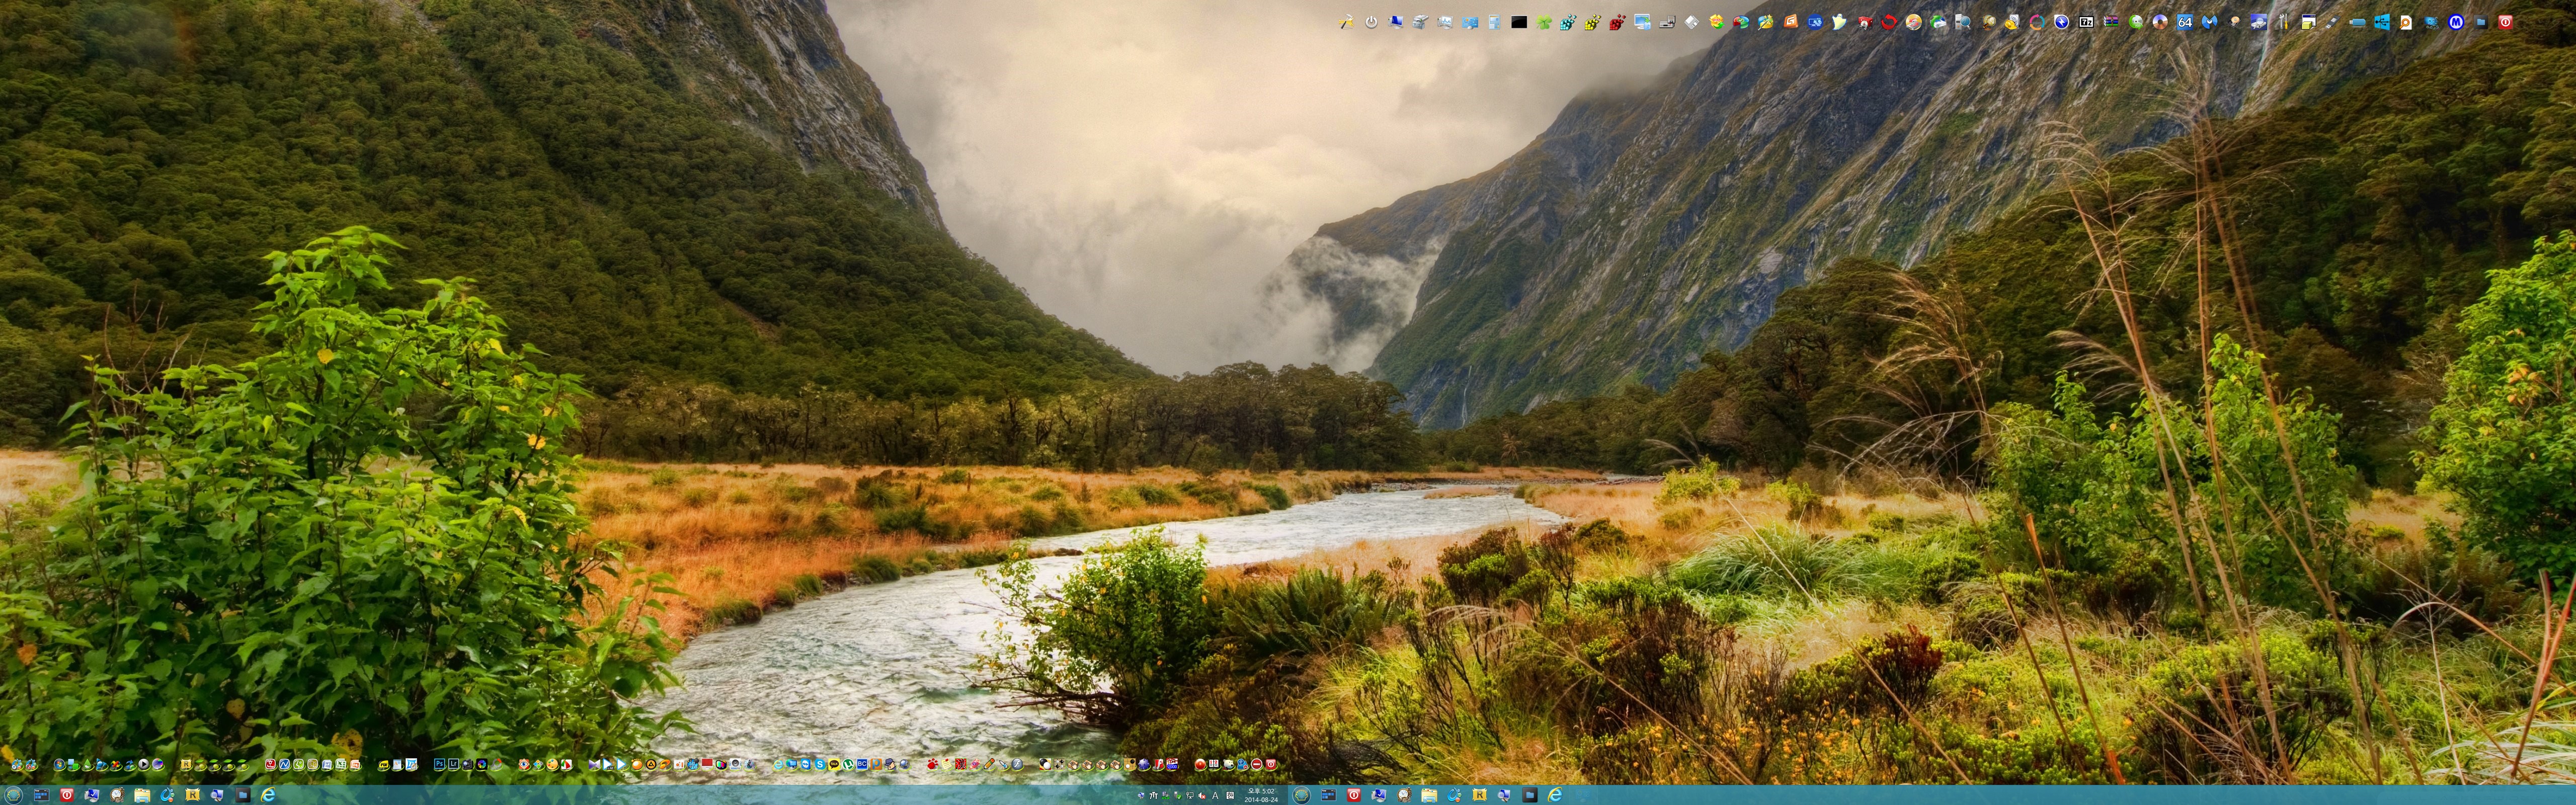
Task: Open the yellow pencil dock icon
Action: [989, 764]
